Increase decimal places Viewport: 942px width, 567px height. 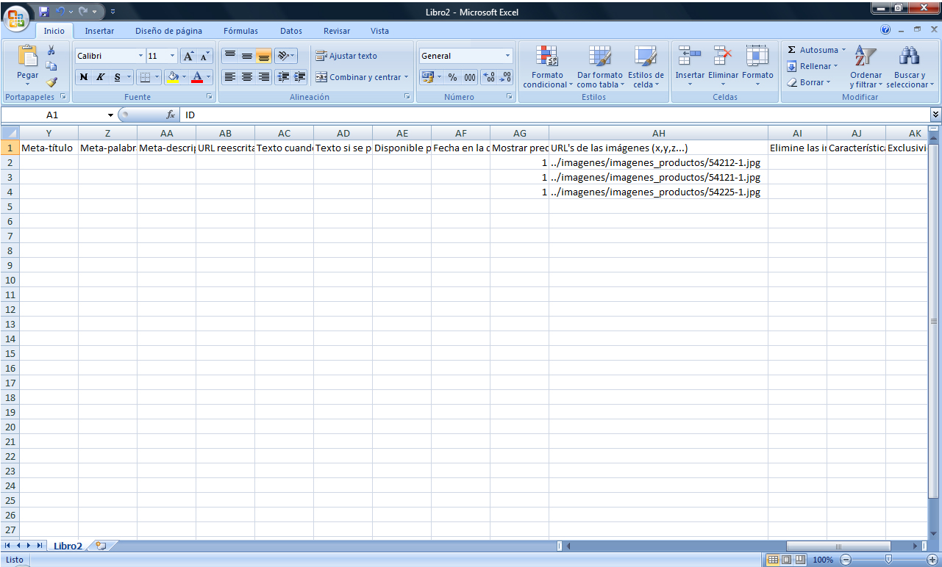click(x=489, y=77)
